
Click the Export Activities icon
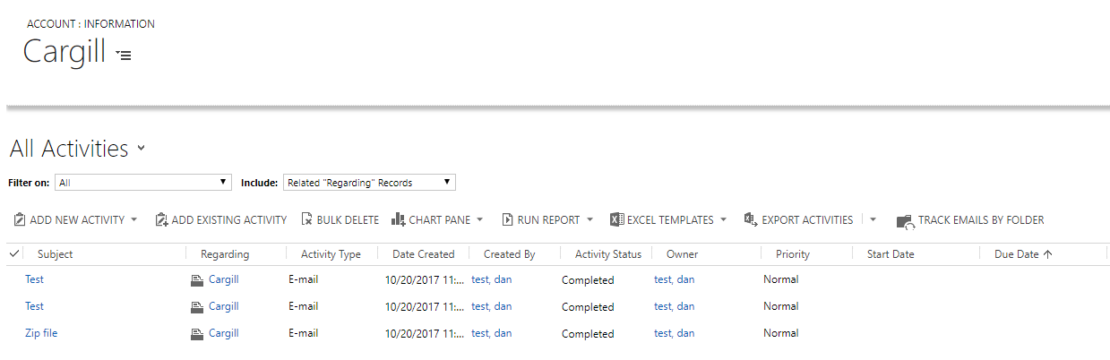click(x=751, y=219)
